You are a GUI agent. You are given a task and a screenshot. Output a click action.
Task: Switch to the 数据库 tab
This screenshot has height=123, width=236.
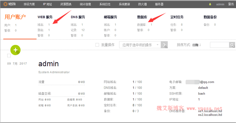(x=142, y=17)
